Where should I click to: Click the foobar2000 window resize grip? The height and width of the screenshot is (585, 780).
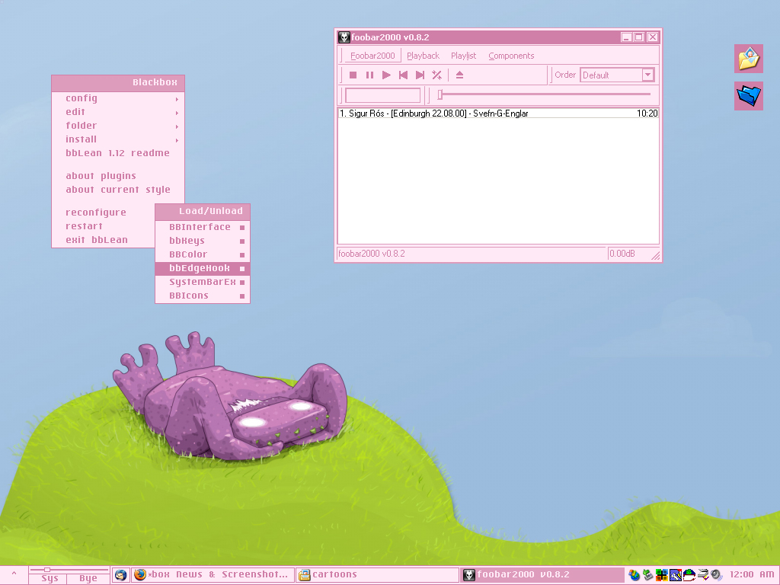[x=655, y=256]
